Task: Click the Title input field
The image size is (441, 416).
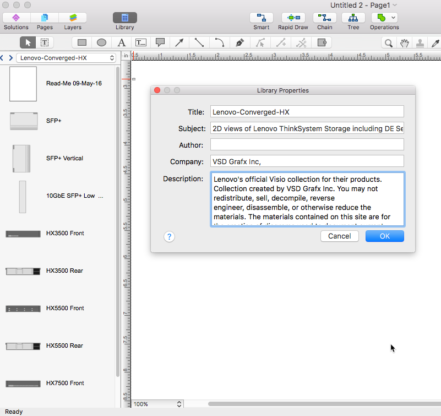Action: point(307,112)
